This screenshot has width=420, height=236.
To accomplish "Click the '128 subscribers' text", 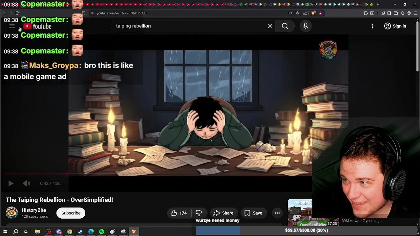I will (x=35, y=216).
